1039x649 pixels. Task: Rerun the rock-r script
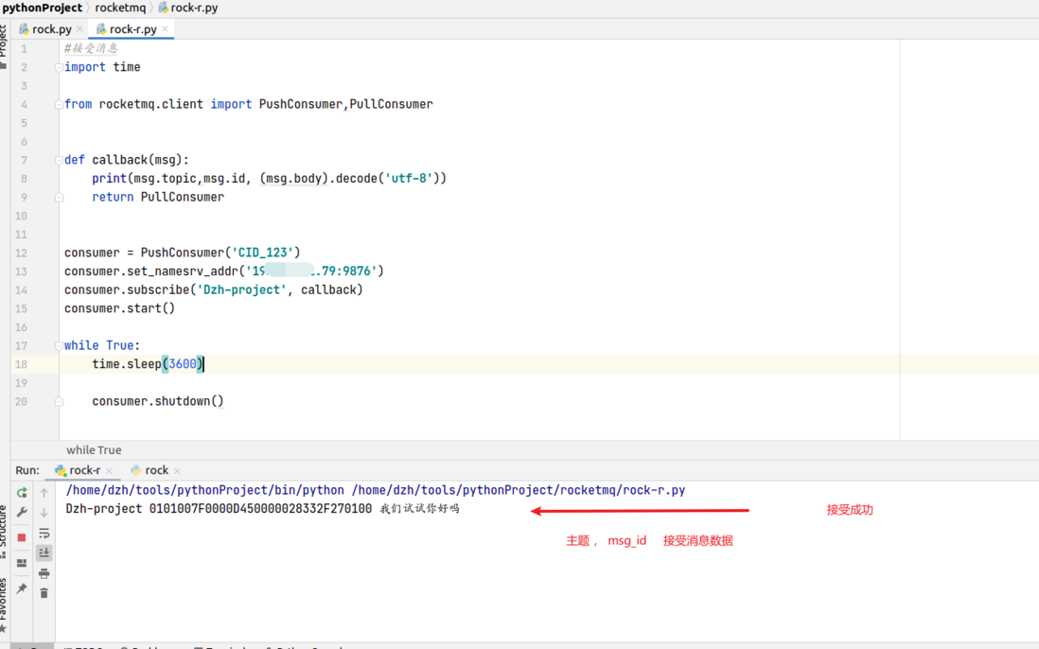(22, 492)
